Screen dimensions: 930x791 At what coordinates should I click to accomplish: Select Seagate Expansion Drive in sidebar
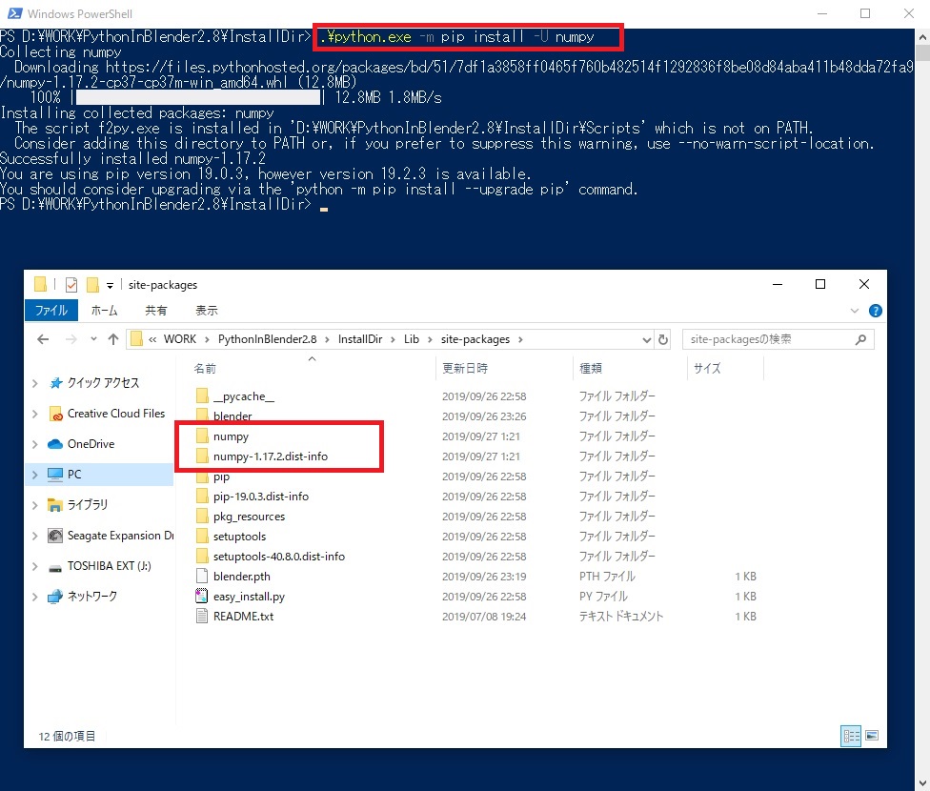120,536
